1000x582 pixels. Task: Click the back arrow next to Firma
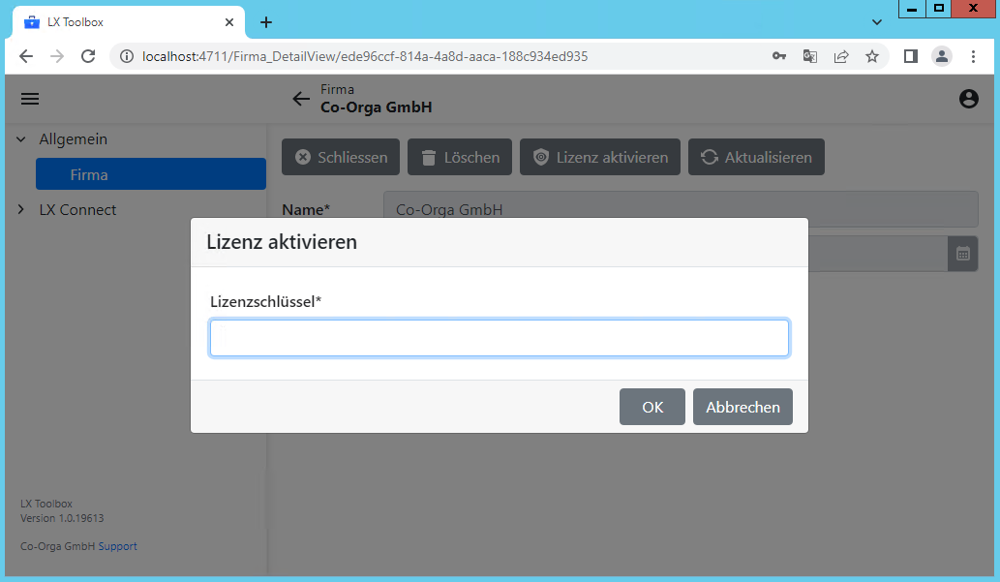(x=301, y=99)
